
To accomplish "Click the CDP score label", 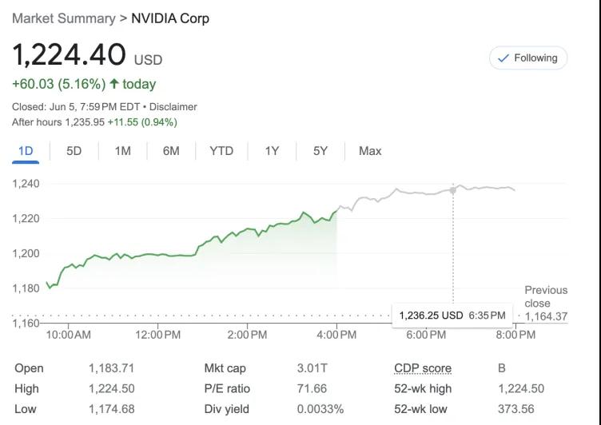I will coord(423,368).
